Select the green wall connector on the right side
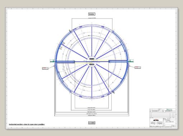This screenshot has height=136, width=183. 131,61
